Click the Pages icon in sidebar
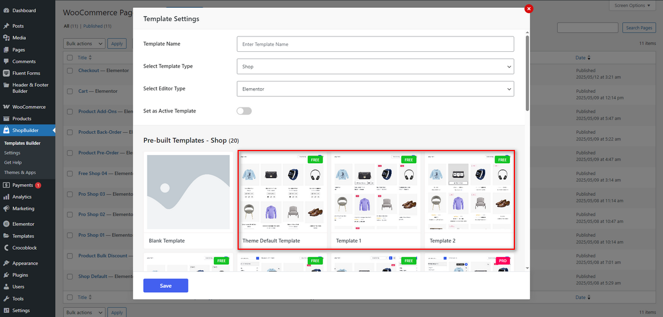The height and width of the screenshot is (317, 663). tap(6, 50)
